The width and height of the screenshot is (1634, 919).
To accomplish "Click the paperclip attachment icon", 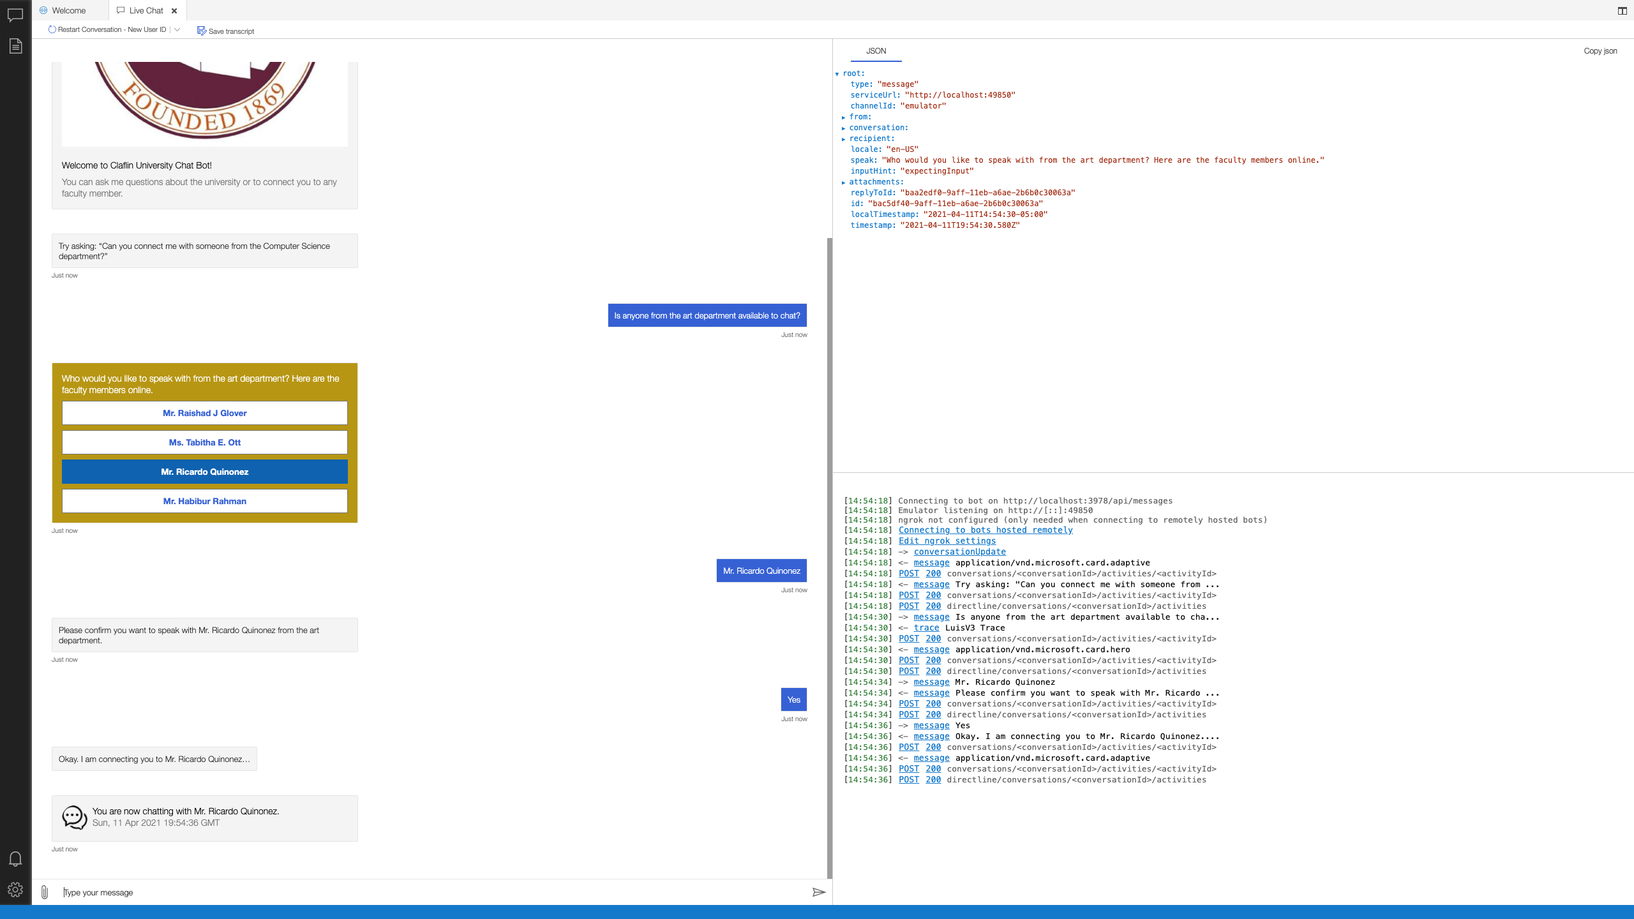I will click(x=44, y=892).
